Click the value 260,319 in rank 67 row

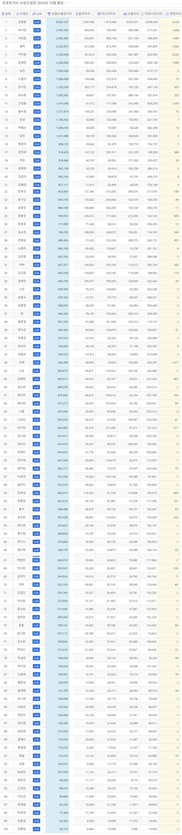pyautogui.click(x=63, y=560)
